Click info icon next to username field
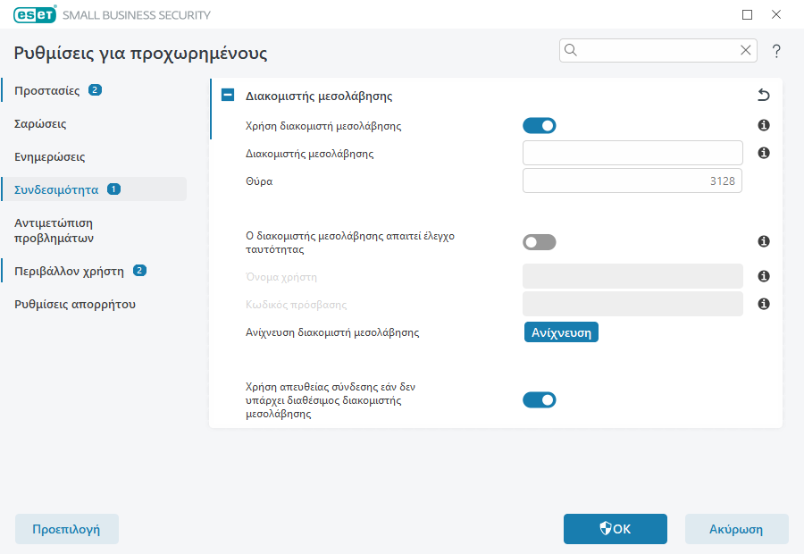This screenshot has width=804, height=554. point(764,277)
